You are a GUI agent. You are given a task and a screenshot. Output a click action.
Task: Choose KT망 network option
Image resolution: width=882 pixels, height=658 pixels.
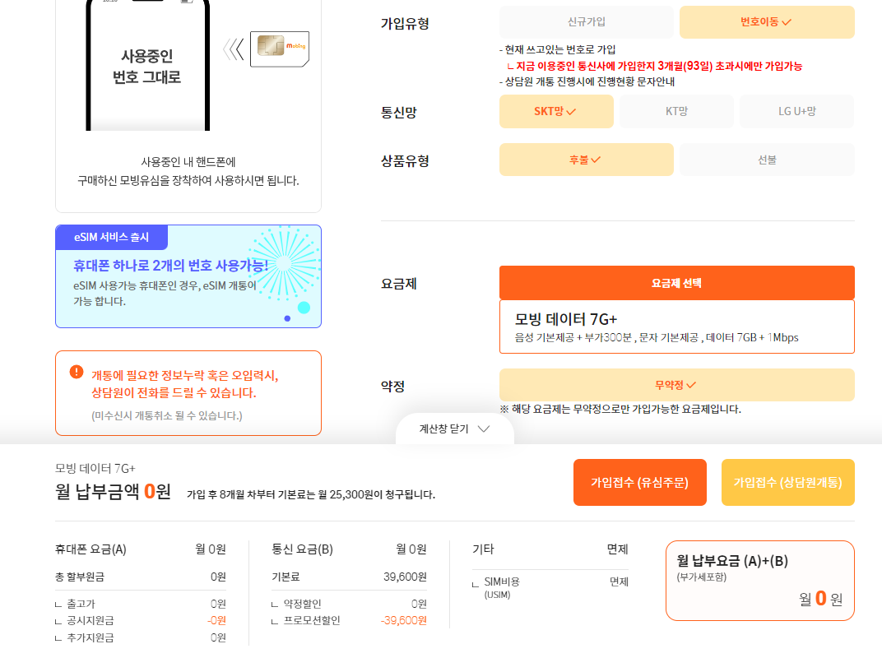pyautogui.click(x=676, y=111)
